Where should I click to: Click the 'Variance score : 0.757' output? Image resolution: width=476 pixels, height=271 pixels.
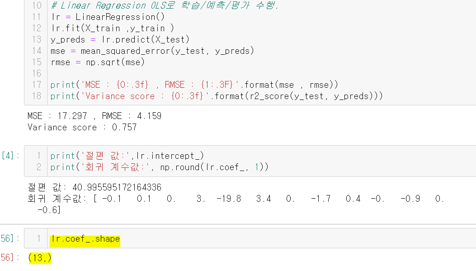82,127
